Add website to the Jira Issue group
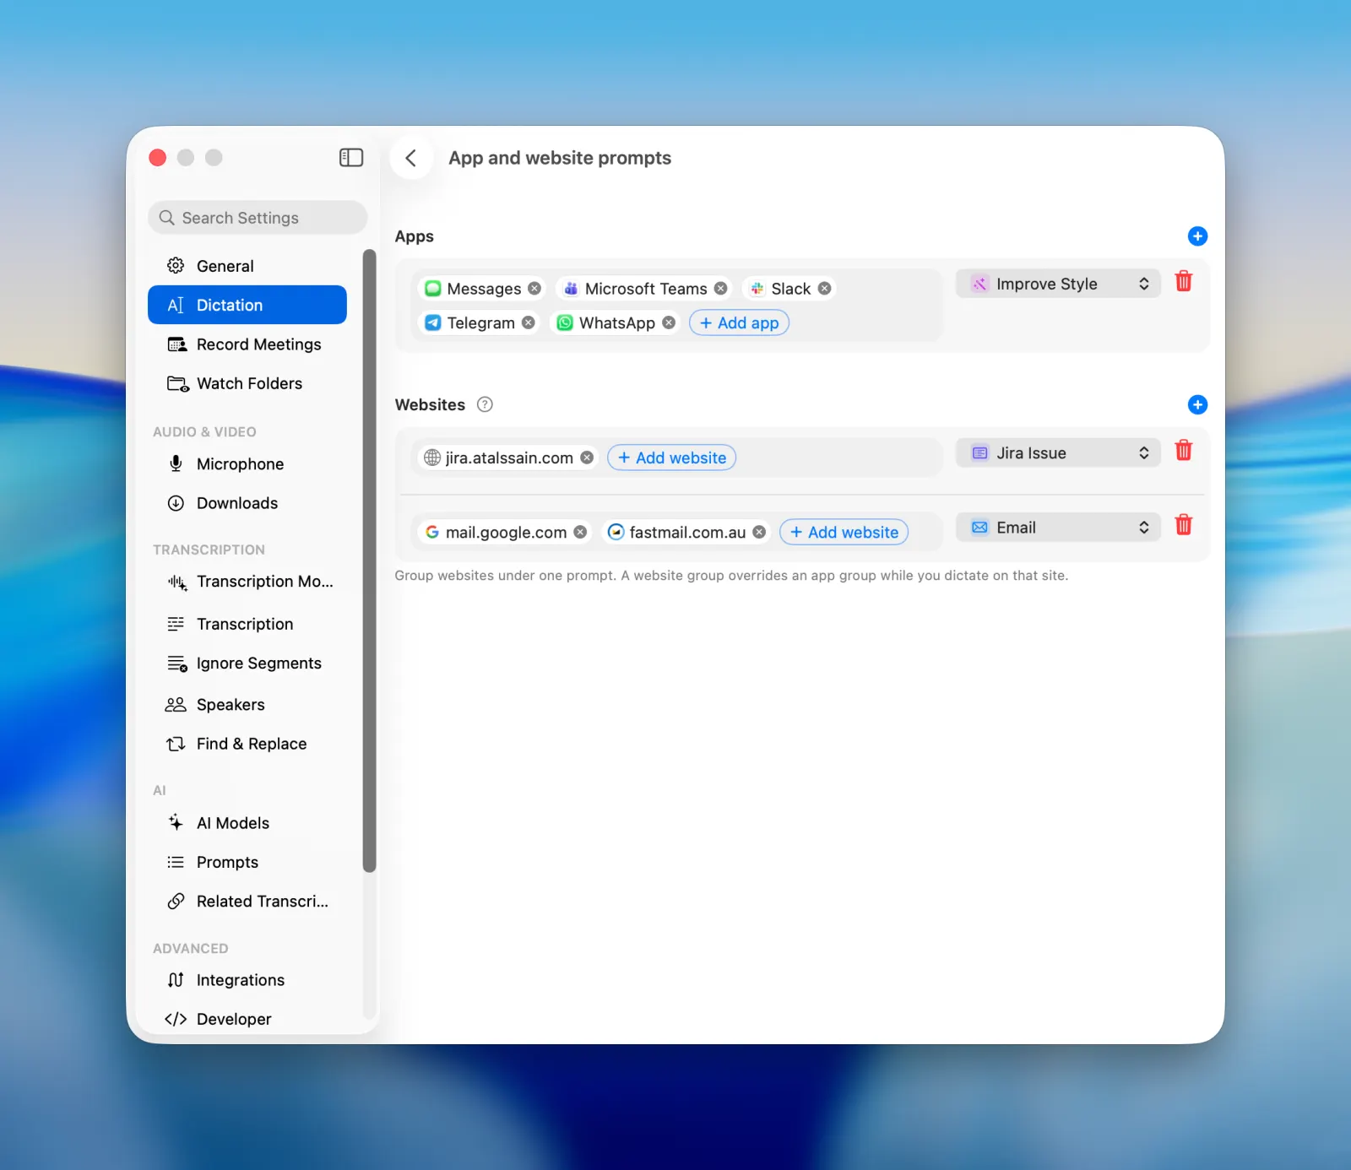 (x=671, y=458)
